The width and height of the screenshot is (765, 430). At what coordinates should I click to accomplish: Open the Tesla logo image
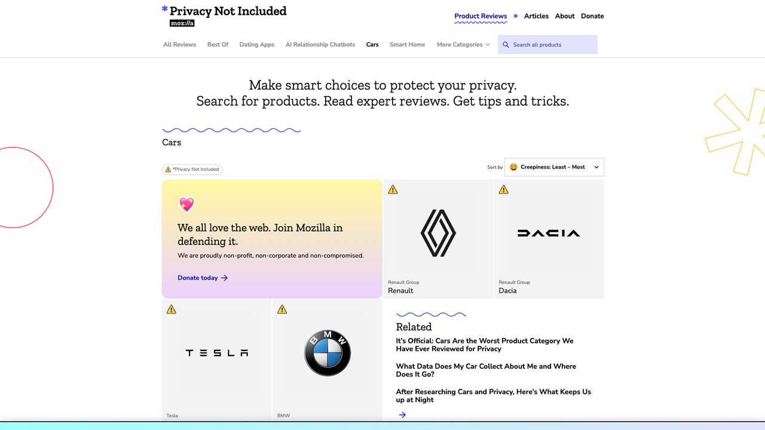coord(216,353)
